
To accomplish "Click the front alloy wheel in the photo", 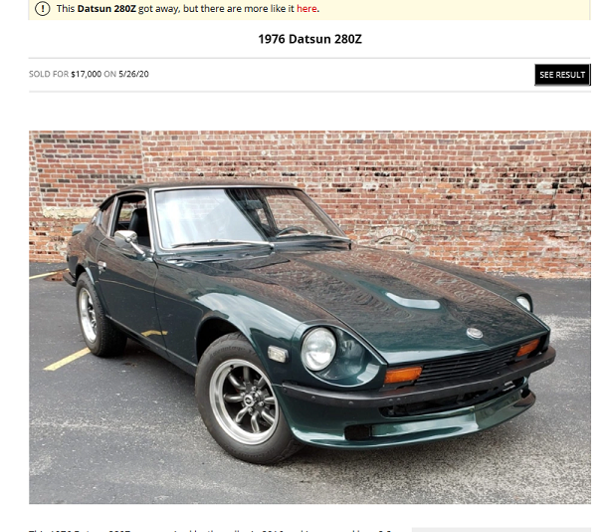I will coord(244,400).
